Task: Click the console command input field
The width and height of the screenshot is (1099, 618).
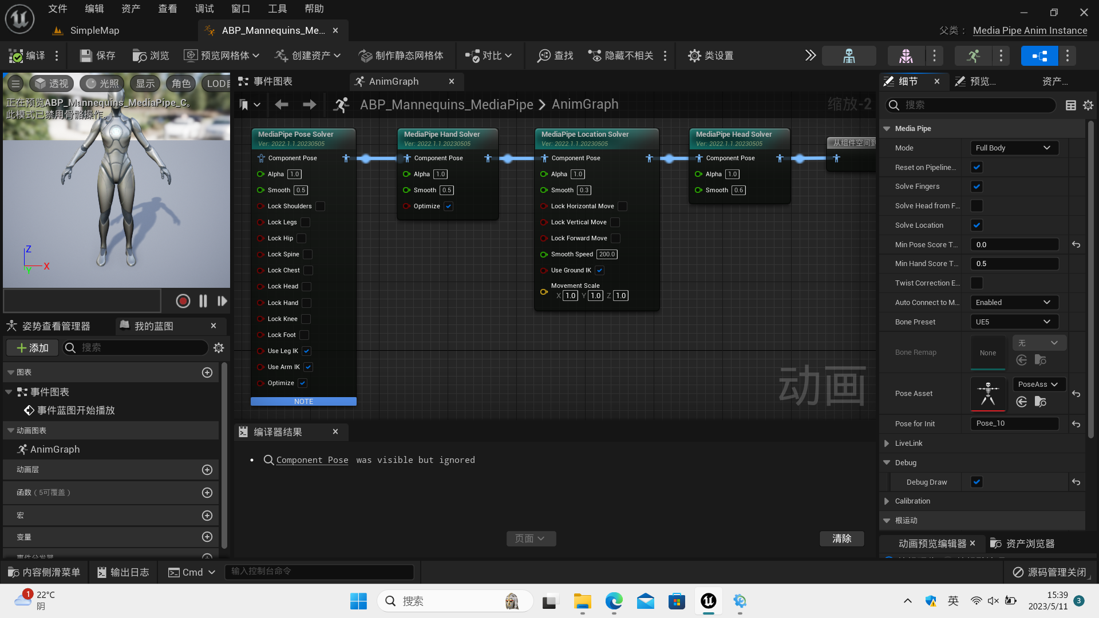Action: coord(319,572)
